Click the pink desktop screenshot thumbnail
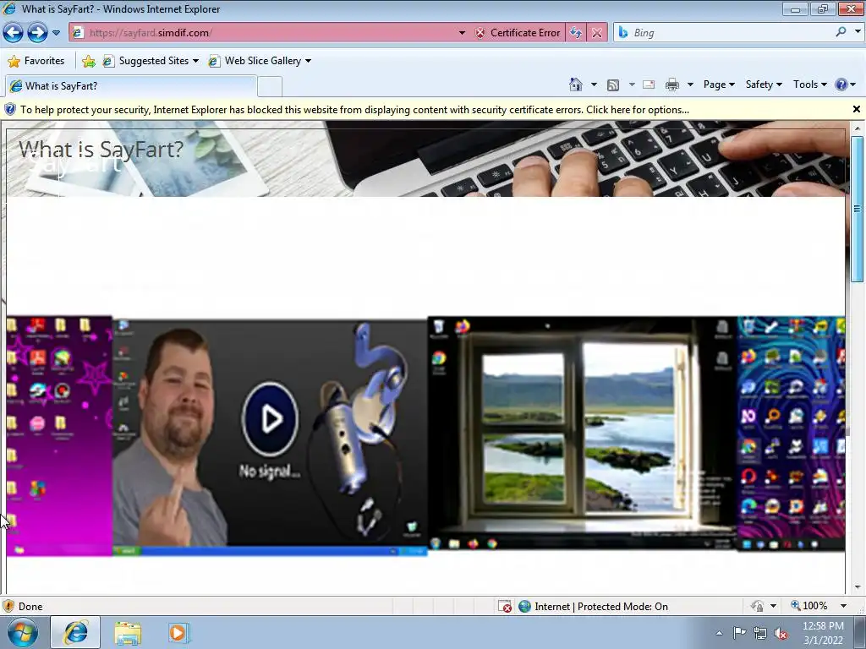Image resolution: width=866 pixels, height=649 pixels. 59,436
